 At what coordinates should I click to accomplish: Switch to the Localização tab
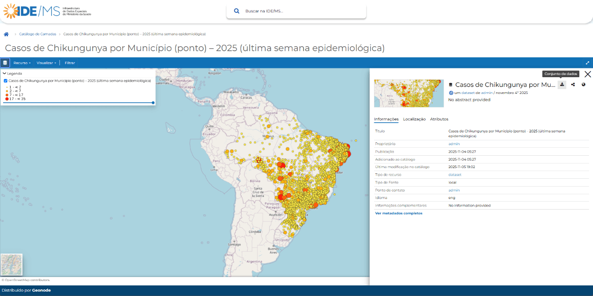(414, 119)
